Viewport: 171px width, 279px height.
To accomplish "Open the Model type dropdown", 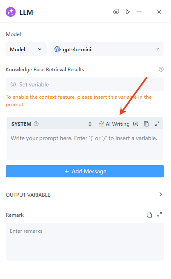I will point(26,49).
